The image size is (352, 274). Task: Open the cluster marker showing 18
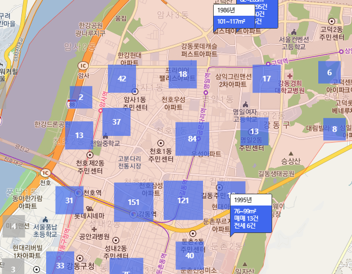click(183, 74)
